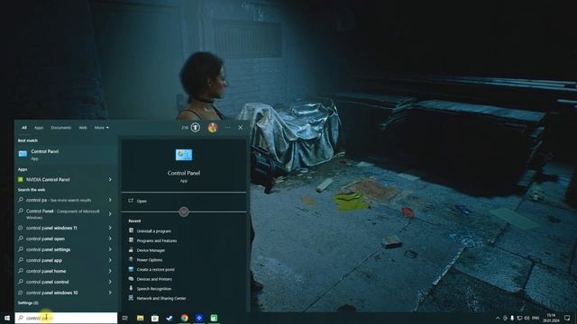The width and height of the screenshot is (577, 324).
Task: Open the user account avatar in search header
Action: click(213, 128)
